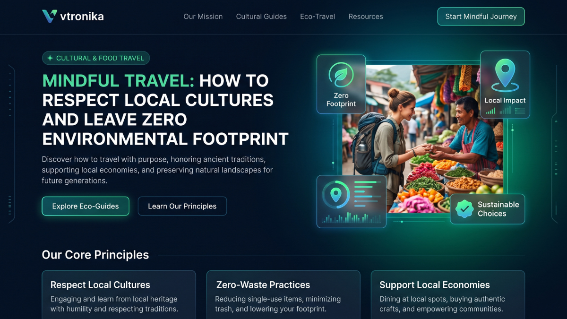Open the market photo of traveler and vendor

pos(423,139)
